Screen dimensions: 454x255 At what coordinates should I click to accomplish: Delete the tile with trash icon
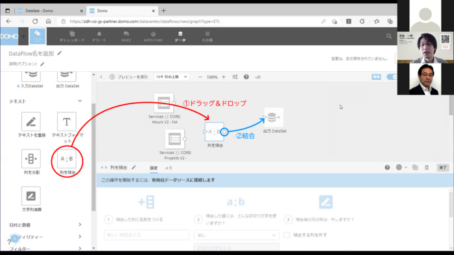click(427, 168)
